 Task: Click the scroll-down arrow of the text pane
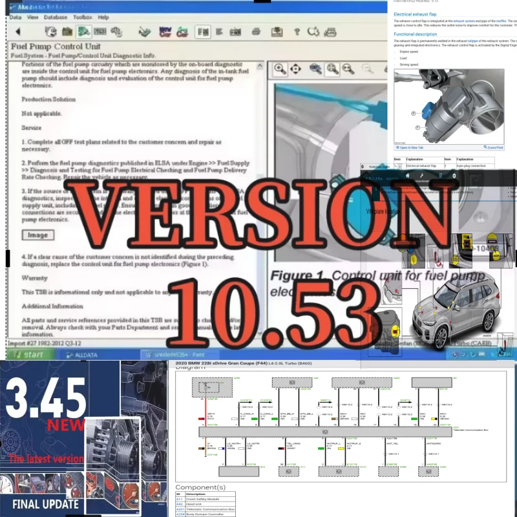[x=260, y=333]
